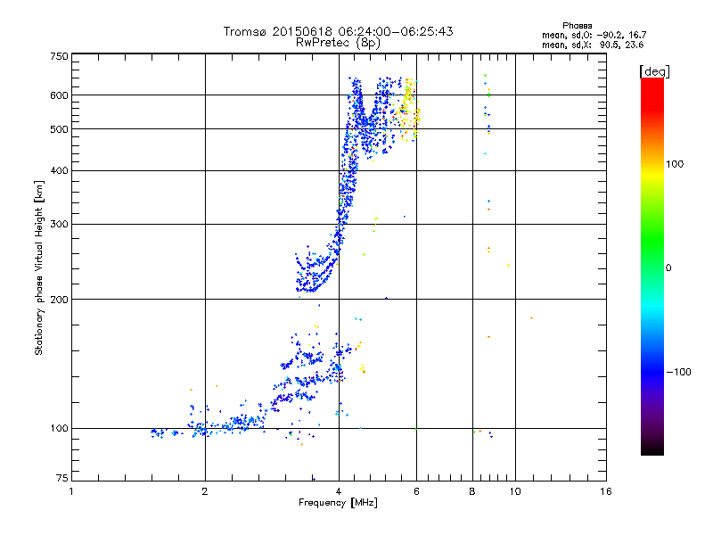Click the 'Phases' header text
Viewport: 713px width, 535px height.
click(577, 26)
